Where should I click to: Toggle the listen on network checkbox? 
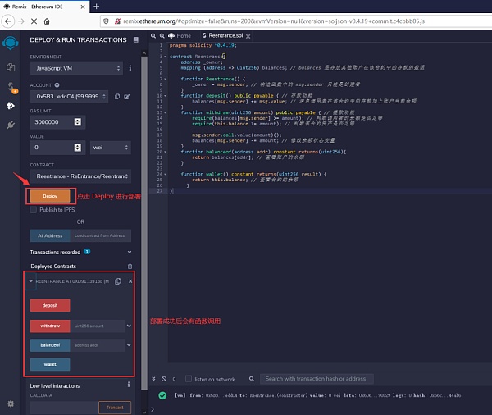coord(188,379)
